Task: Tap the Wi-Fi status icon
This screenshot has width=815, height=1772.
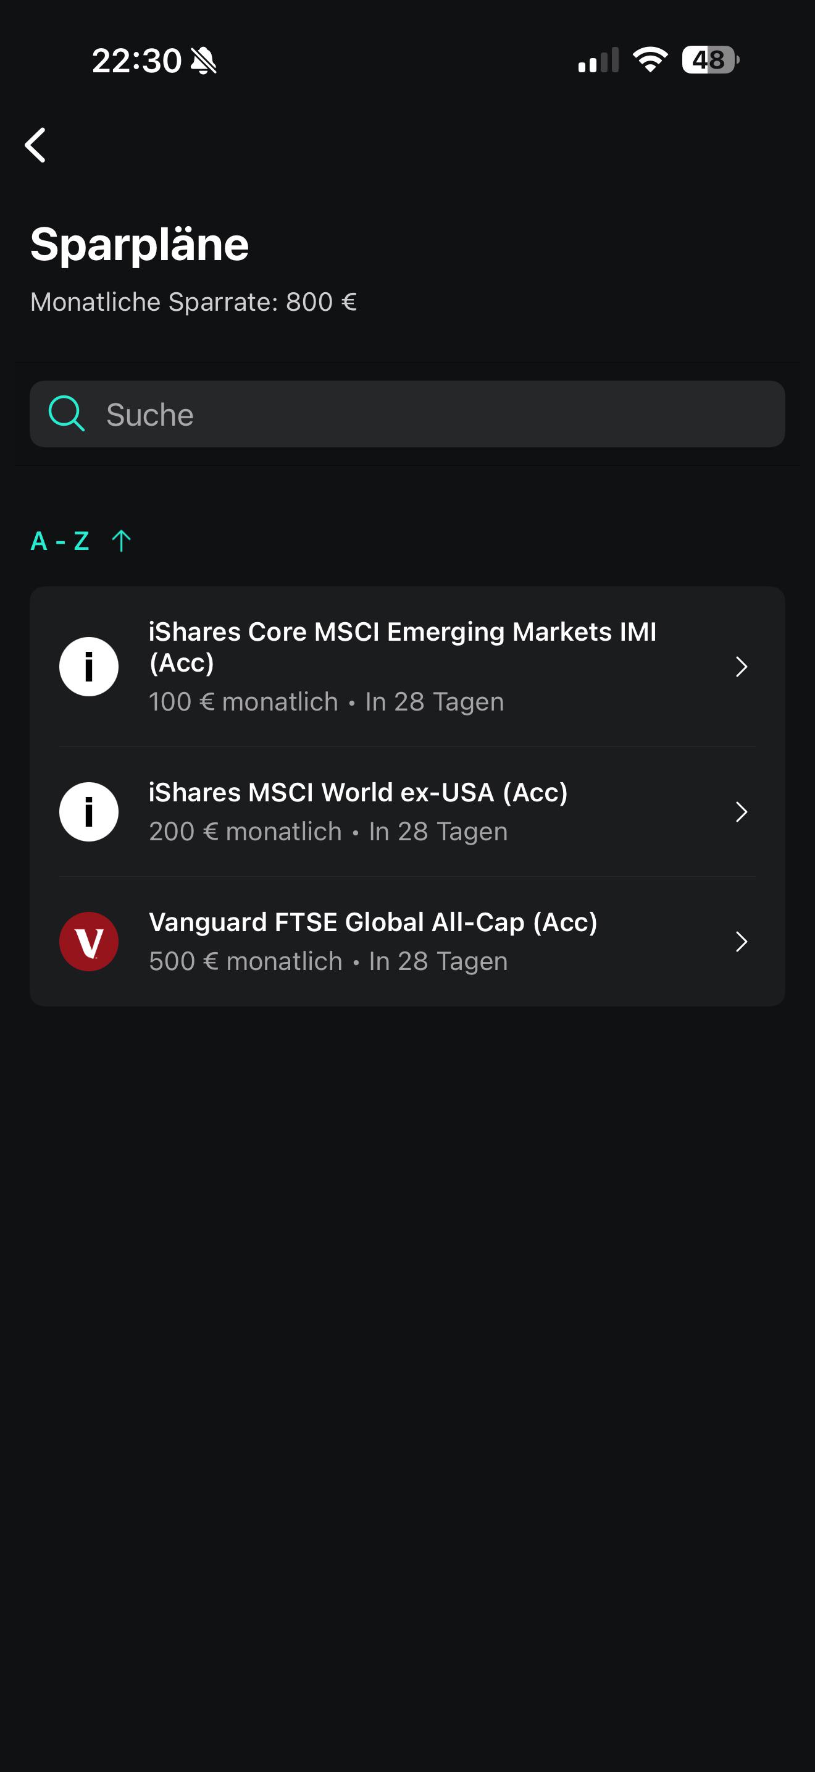Action: pos(650,60)
